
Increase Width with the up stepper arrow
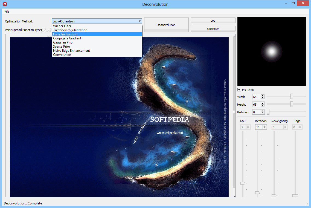pyautogui.click(x=263, y=96)
